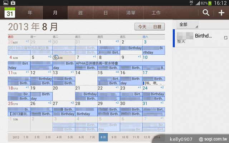This screenshot has height=143, width=229.
Task: Open the Birthday event on the 28th
Action: click(x=86, y=112)
